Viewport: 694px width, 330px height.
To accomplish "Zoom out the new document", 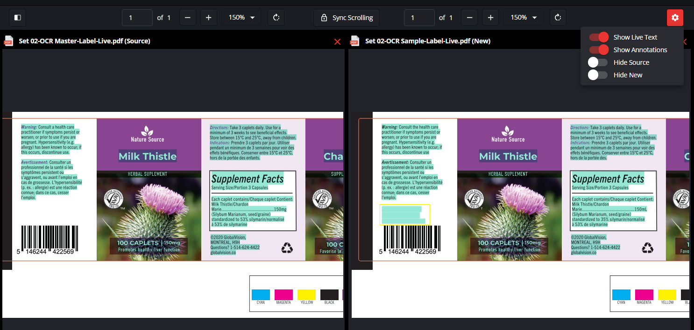I will coord(469,18).
